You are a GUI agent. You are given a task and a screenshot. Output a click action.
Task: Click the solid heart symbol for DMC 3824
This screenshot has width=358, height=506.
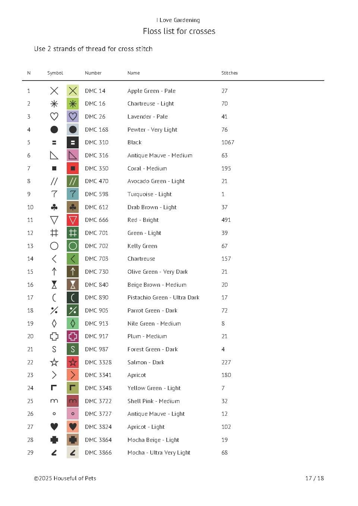tap(54, 427)
